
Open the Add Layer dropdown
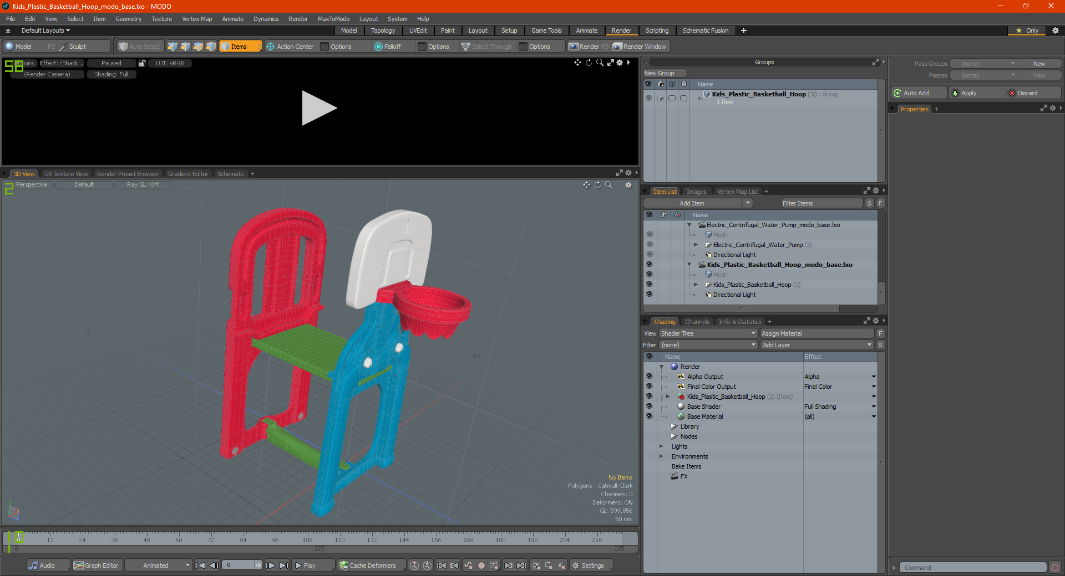click(x=818, y=345)
